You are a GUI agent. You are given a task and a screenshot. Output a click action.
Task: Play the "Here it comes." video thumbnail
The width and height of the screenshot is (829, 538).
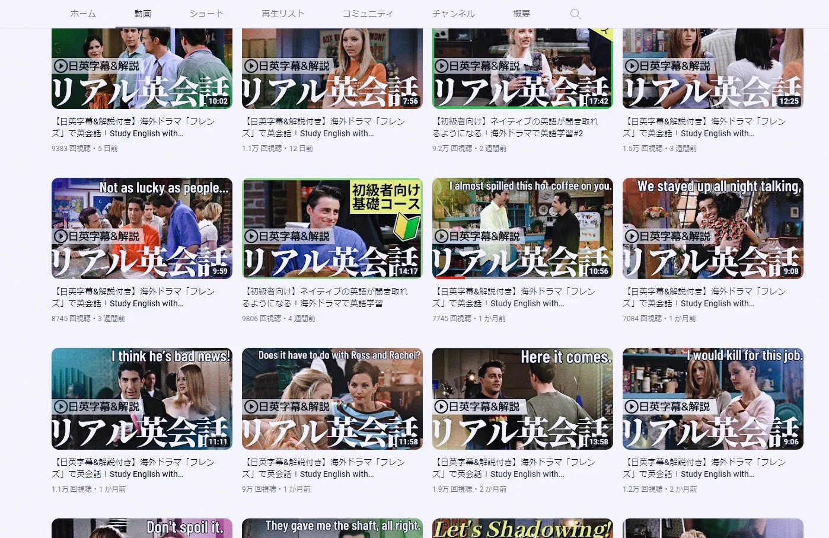click(x=522, y=399)
